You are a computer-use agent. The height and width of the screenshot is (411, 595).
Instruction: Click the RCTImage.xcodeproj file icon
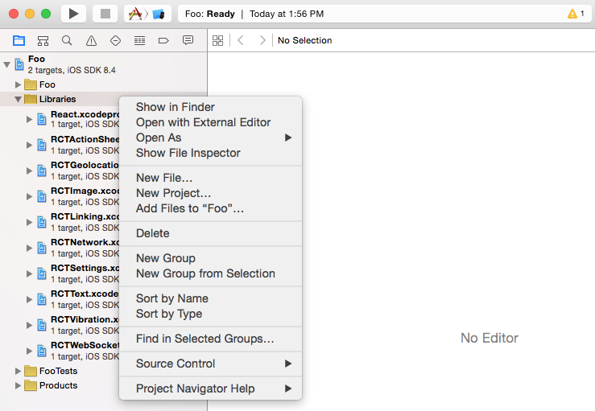point(42,196)
